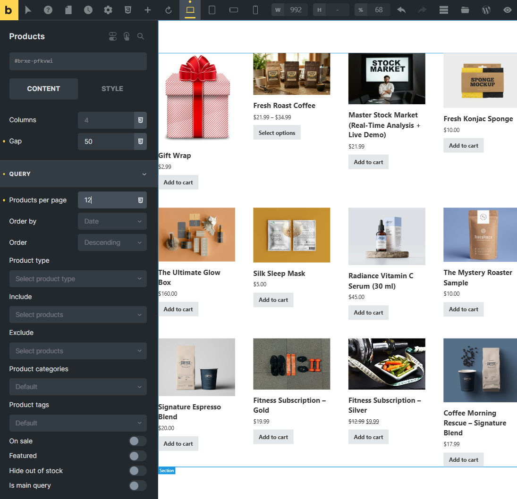Add Gift Wrap to cart
The width and height of the screenshot is (517, 499).
tap(178, 182)
